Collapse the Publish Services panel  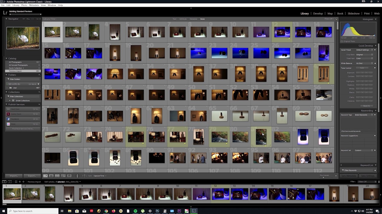pyautogui.click(x=6, y=104)
